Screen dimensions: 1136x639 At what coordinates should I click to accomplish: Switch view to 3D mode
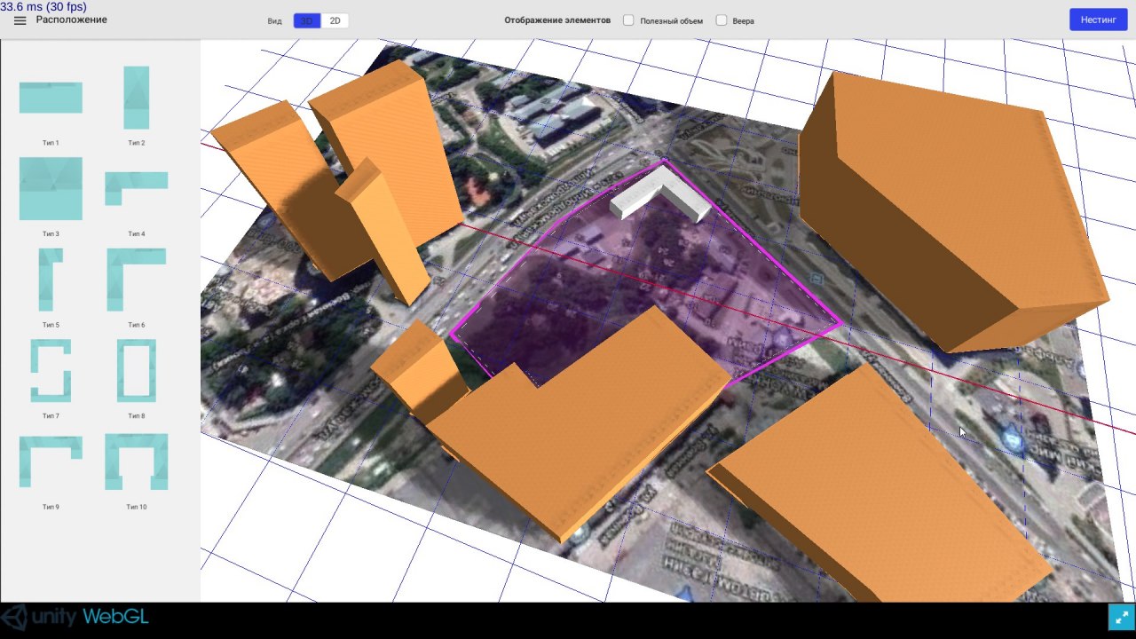[307, 20]
